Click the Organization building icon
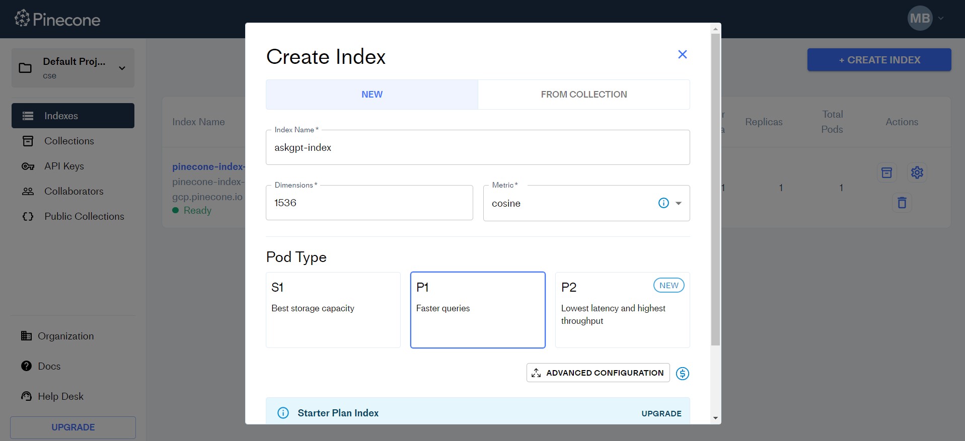The image size is (965, 441). pyautogui.click(x=26, y=335)
